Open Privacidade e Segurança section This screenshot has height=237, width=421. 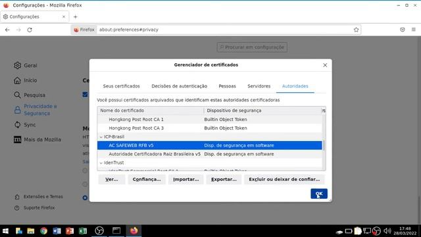pos(36,110)
